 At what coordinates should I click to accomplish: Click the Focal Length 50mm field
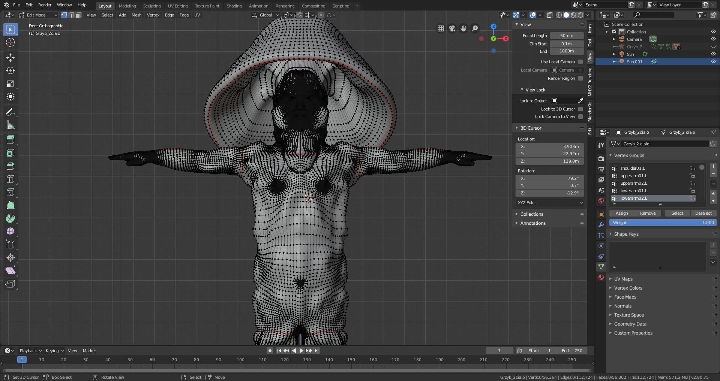click(x=567, y=36)
